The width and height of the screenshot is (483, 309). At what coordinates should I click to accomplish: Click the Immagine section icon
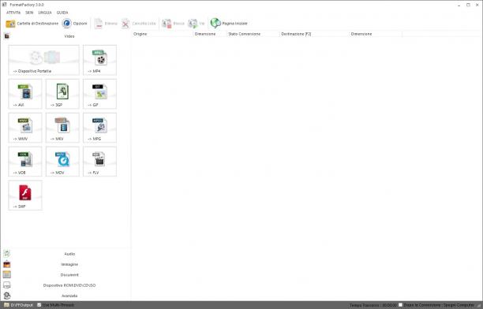point(7,264)
